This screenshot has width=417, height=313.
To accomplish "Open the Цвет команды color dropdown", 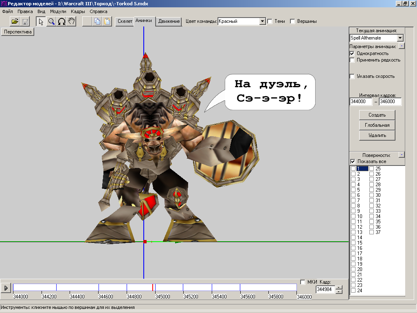I will [x=263, y=21].
